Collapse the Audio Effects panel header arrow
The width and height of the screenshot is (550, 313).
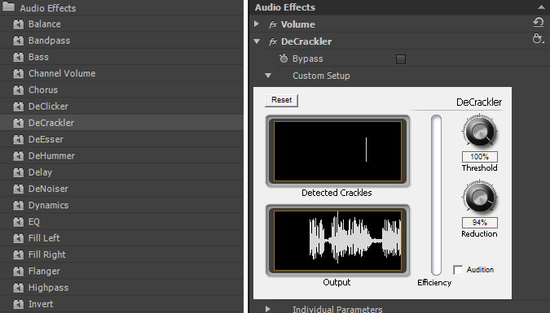pos(541,7)
